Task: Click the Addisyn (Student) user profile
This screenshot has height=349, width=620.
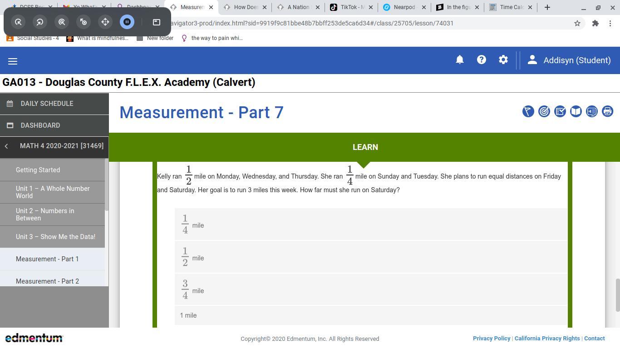Action: (569, 60)
